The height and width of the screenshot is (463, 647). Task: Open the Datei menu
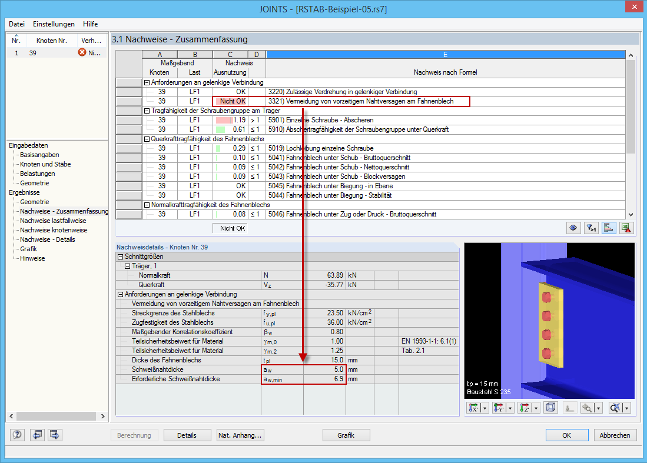click(x=17, y=24)
